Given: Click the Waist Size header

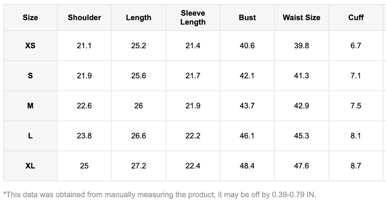Looking at the screenshot, I should pos(301,18).
